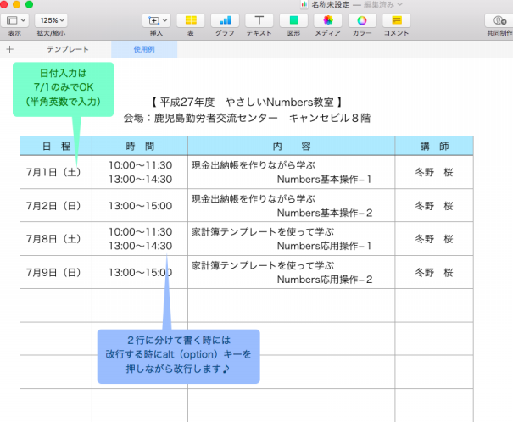Select the green 日付入力は callout shape
This screenshot has height=422, width=513.
[63, 89]
